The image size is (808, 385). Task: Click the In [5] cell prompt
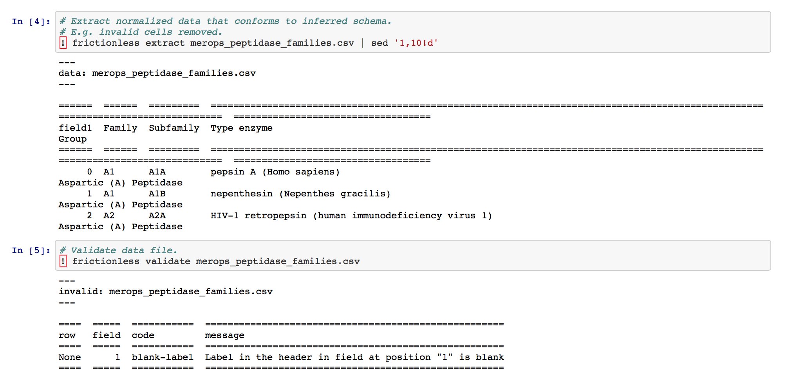click(31, 250)
